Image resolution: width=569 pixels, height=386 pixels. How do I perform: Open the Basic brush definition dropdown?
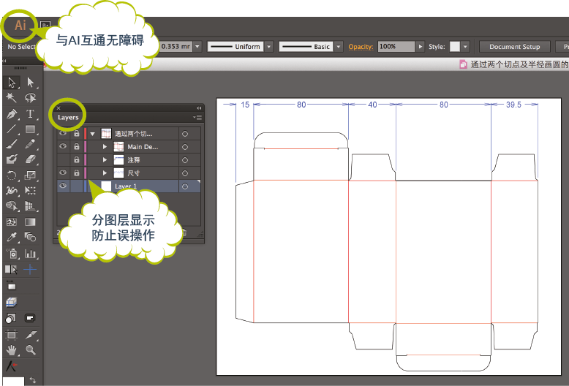coord(339,47)
